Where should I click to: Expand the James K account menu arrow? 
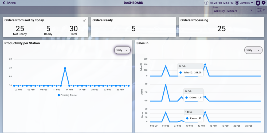click(252, 3)
